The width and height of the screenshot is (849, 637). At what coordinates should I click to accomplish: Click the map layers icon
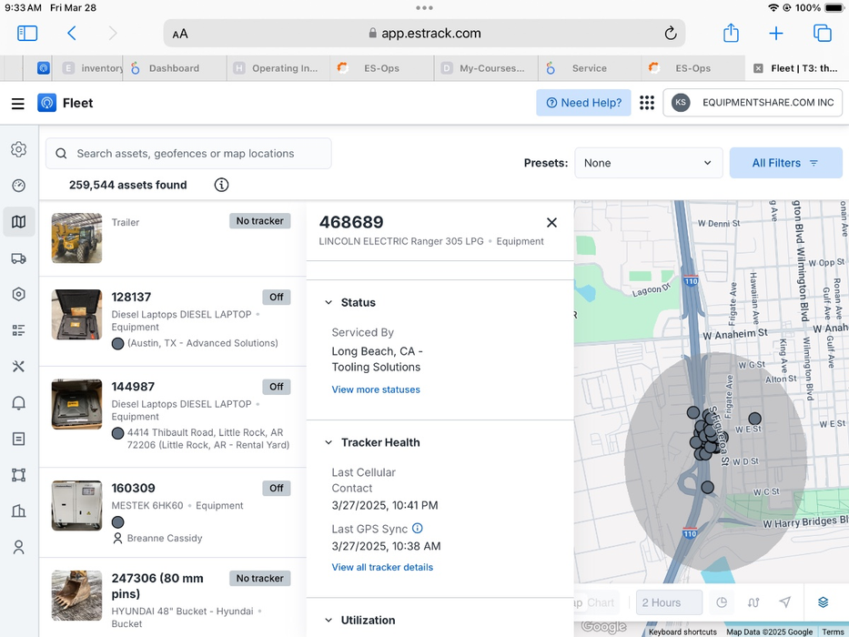[823, 602]
